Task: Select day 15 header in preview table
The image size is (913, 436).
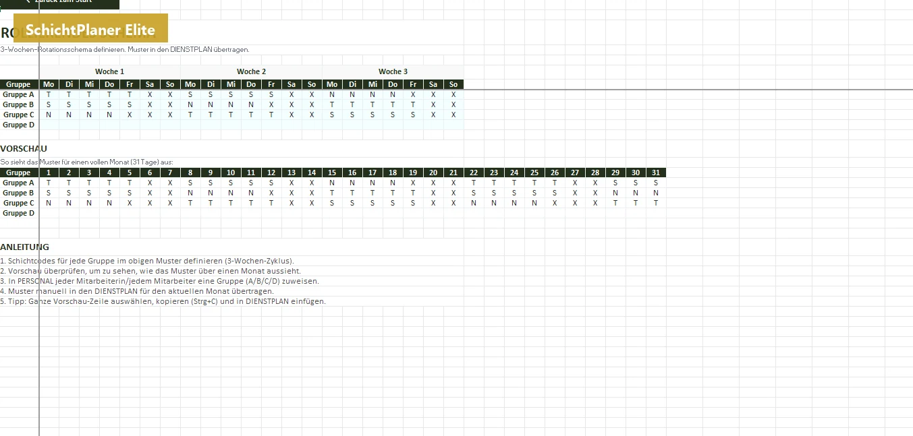Action: (x=332, y=173)
